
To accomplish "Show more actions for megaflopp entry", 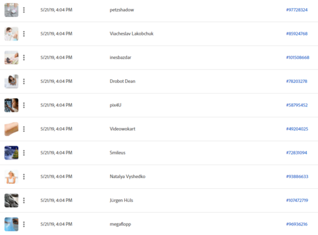I will [24, 224].
